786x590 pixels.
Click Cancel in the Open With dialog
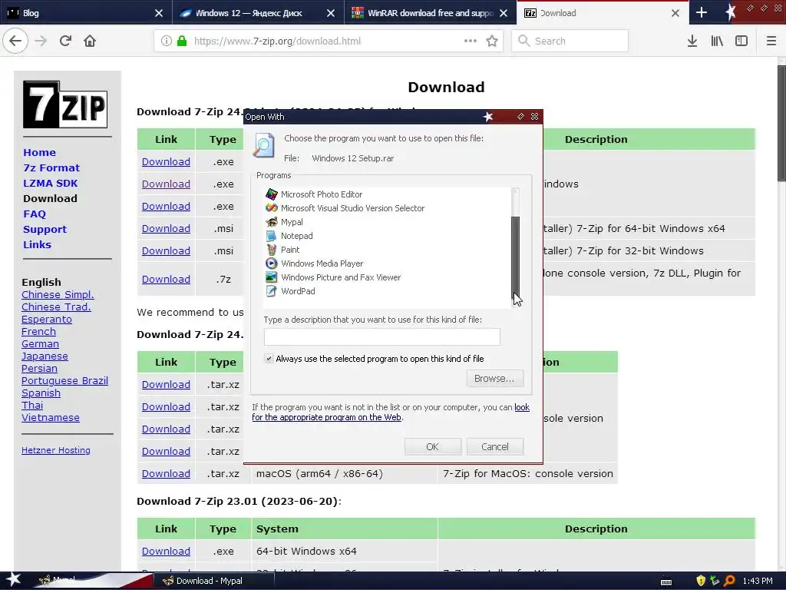pos(495,446)
